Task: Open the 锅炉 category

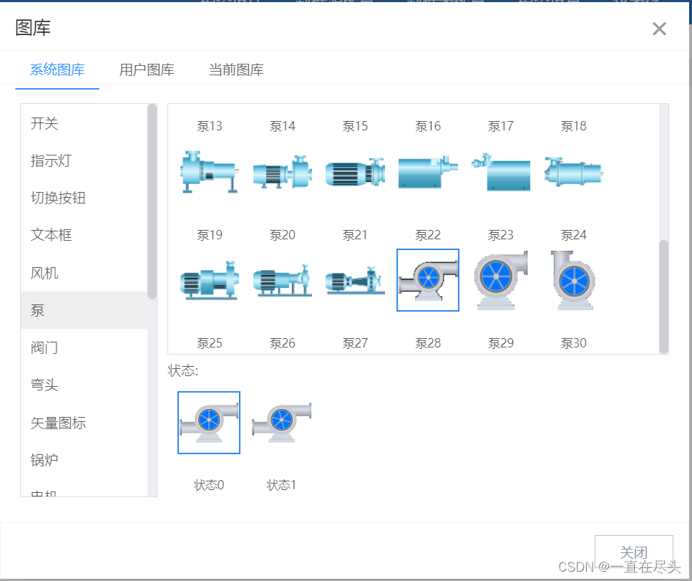Action: pyautogui.click(x=44, y=460)
